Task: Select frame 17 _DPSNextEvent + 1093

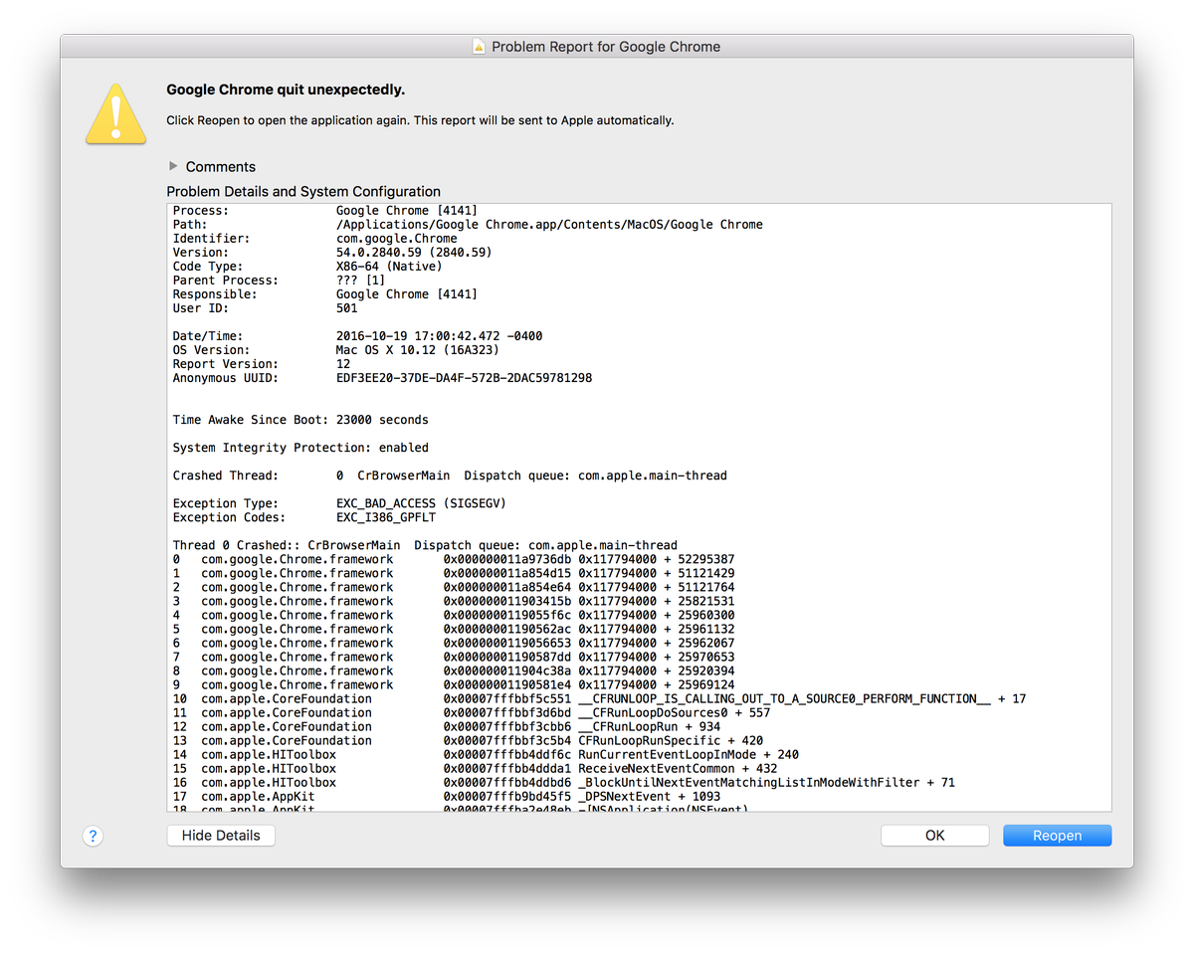Action: coord(447,796)
